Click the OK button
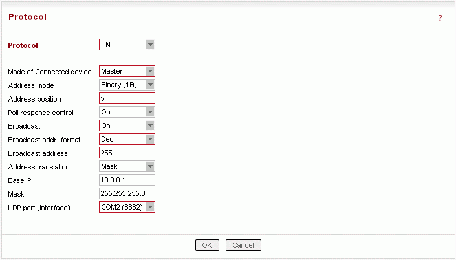The image size is (456, 260). [x=207, y=245]
